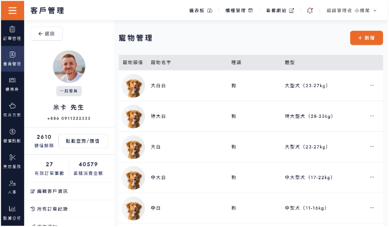
Task: Click the 新增 add pet button
Action: click(x=366, y=38)
